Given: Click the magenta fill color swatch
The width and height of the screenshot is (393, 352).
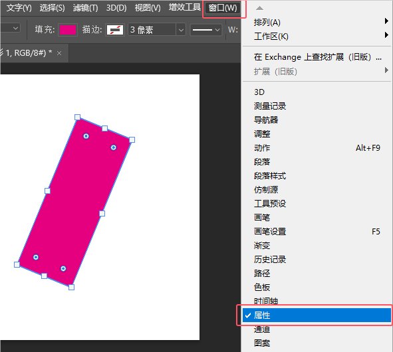Looking at the screenshot, I should pyautogui.click(x=68, y=30).
